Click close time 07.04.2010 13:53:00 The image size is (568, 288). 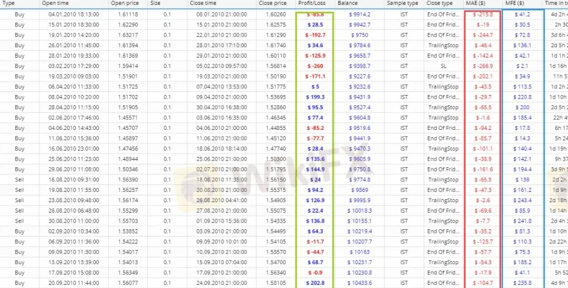(x=222, y=87)
